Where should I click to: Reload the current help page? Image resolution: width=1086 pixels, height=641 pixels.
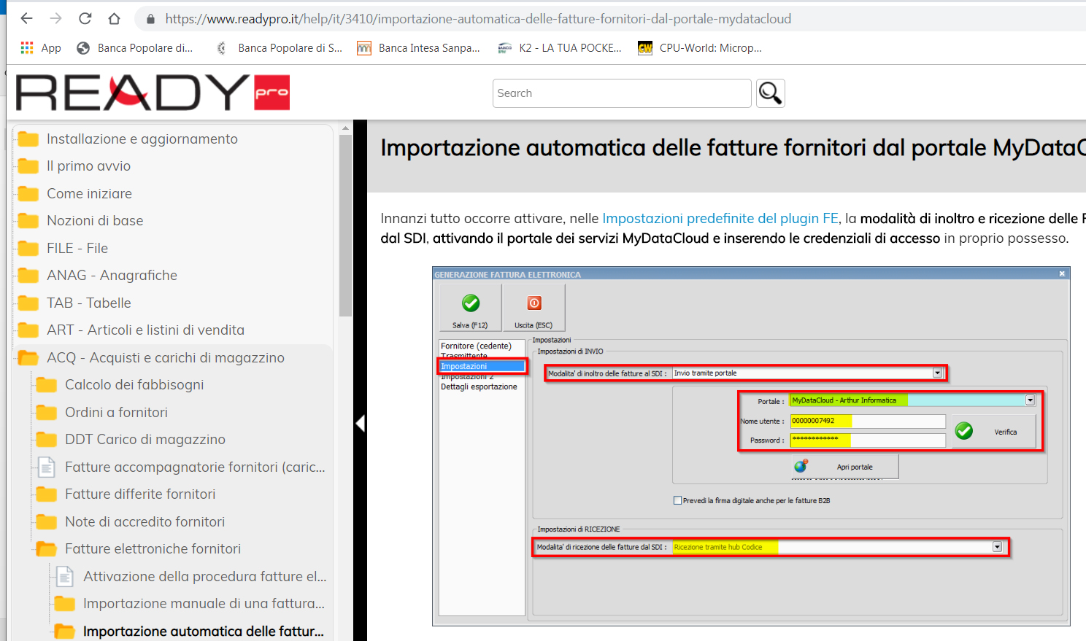click(x=85, y=19)
